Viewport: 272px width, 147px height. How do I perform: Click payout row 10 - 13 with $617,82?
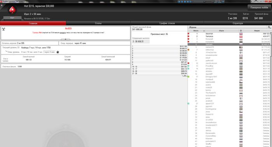tap(159, 67)
